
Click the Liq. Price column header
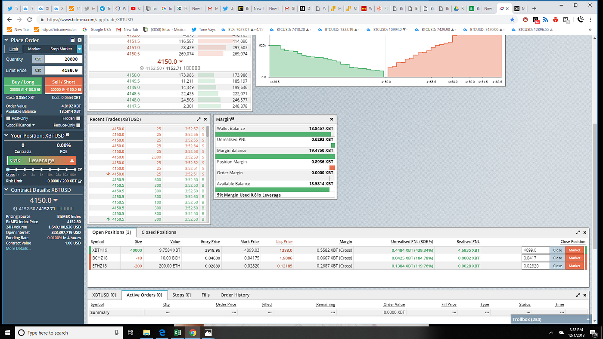point(284,242)
